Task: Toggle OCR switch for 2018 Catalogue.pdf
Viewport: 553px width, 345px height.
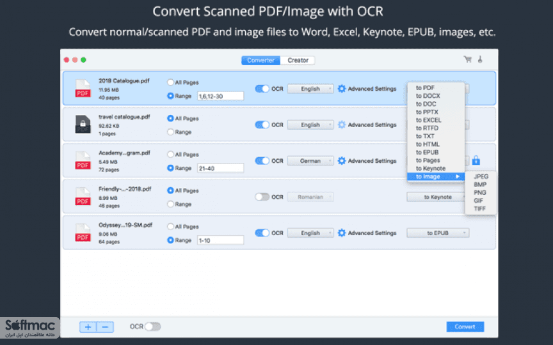Action: click(262, 89)
